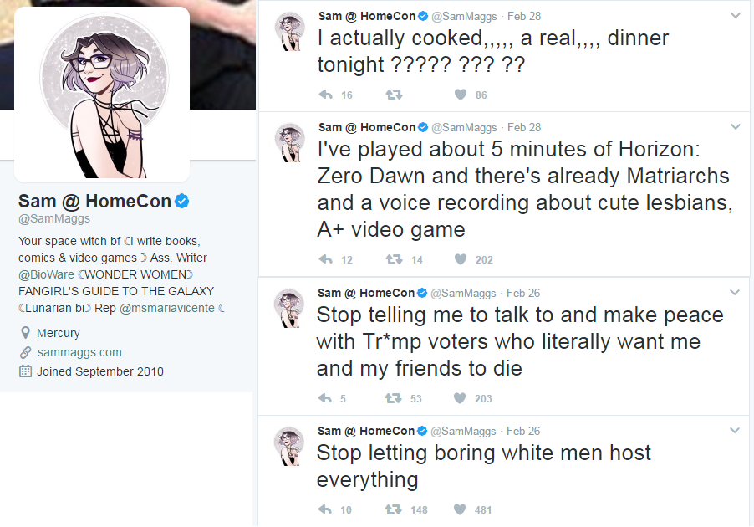
Task: Expand options for the dinner tweet
Action: 736,15
